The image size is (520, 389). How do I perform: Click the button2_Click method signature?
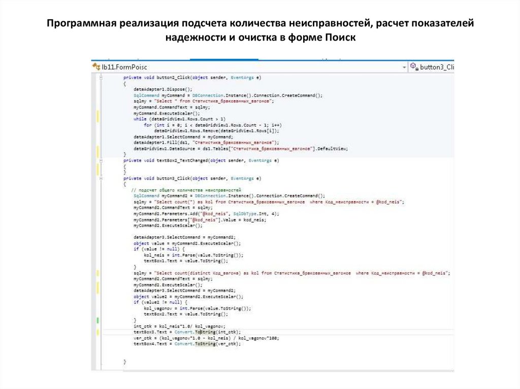[x=192, y=78]
